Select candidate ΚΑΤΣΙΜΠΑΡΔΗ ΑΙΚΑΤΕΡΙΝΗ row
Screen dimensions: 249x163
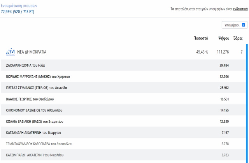point(123,155)
